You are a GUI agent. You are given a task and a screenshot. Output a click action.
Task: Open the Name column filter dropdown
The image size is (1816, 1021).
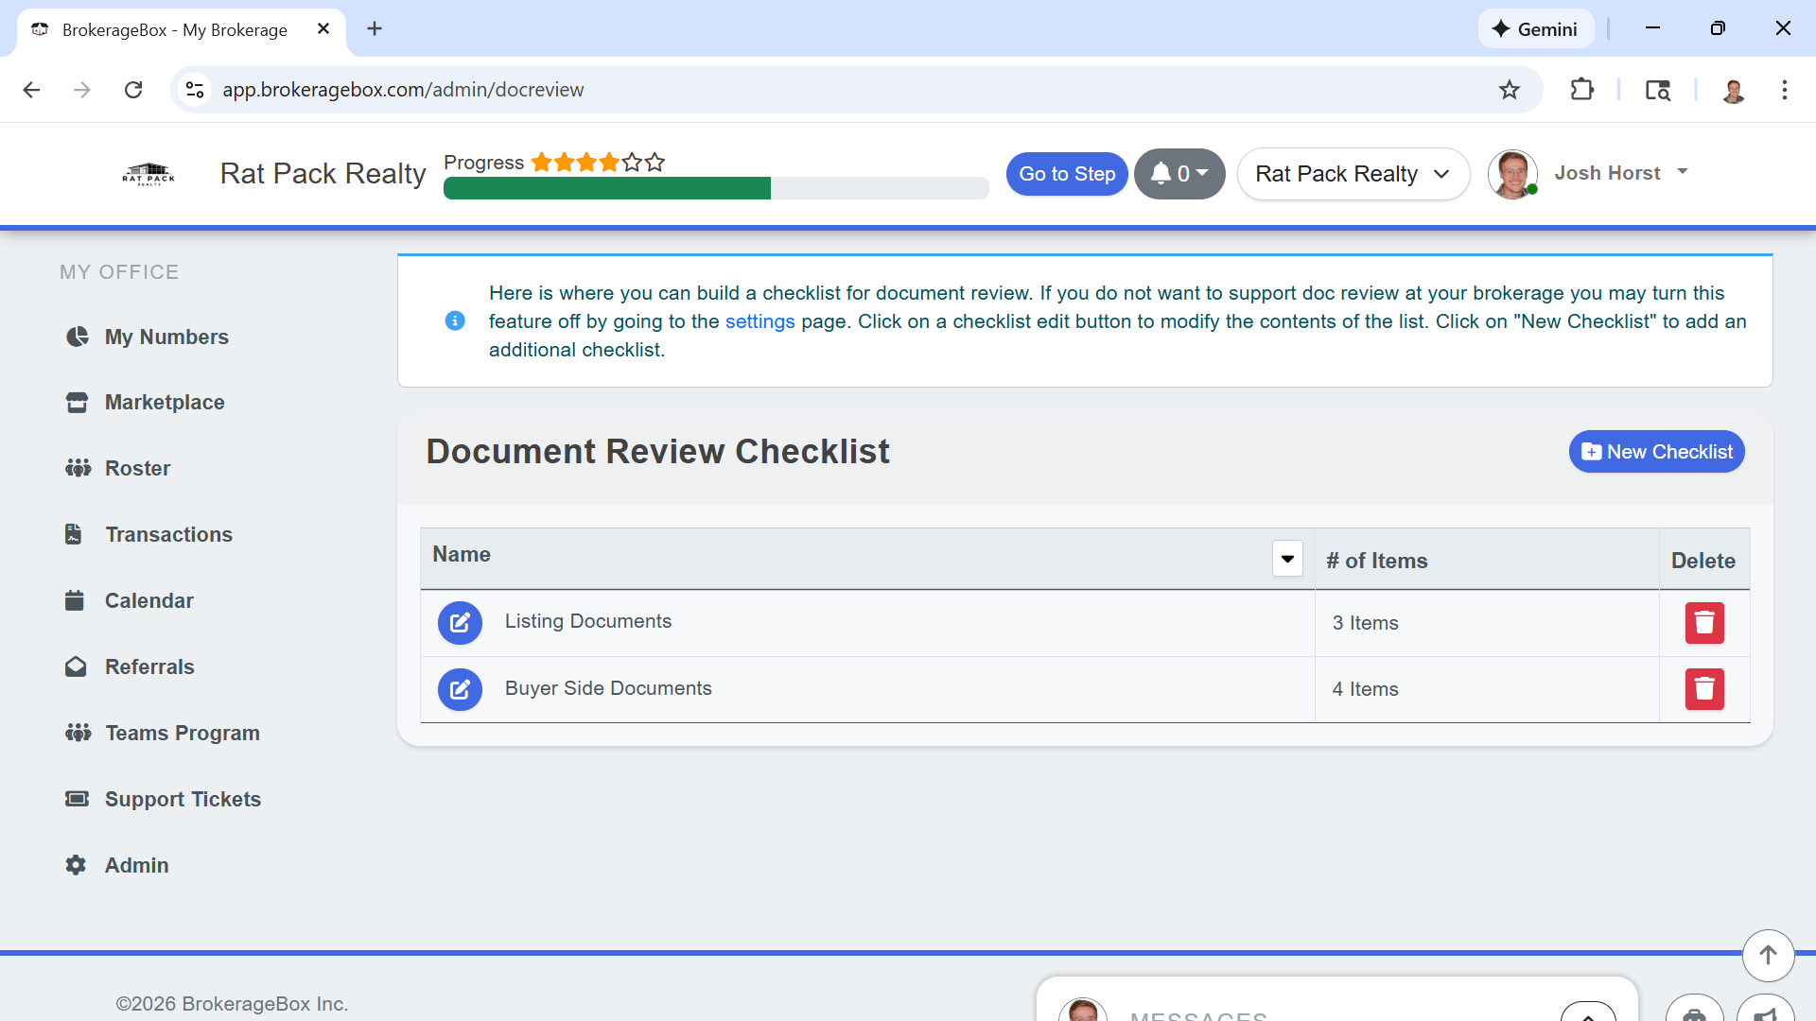click(1287, 559)
